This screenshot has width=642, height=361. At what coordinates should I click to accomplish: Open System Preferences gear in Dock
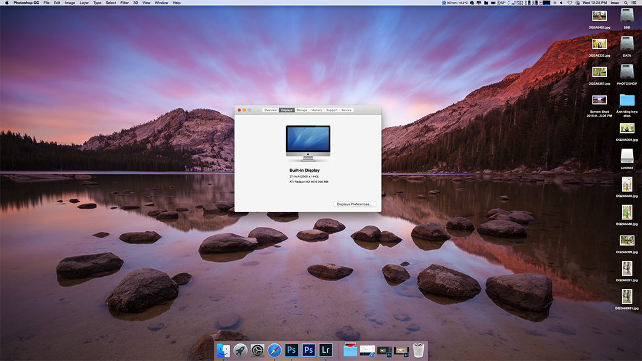coord(257,350)
